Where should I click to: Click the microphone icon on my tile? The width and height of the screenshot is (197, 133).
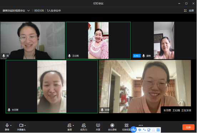click(4, 56)
